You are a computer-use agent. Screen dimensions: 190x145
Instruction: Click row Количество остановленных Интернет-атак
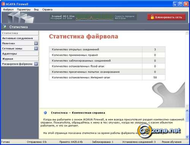point(107,77)
